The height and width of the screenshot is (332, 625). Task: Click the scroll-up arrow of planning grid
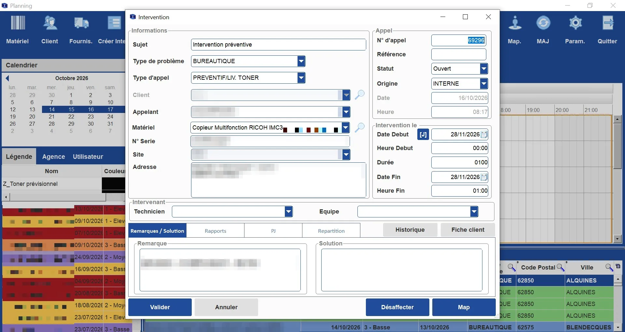tap(617, 119)
